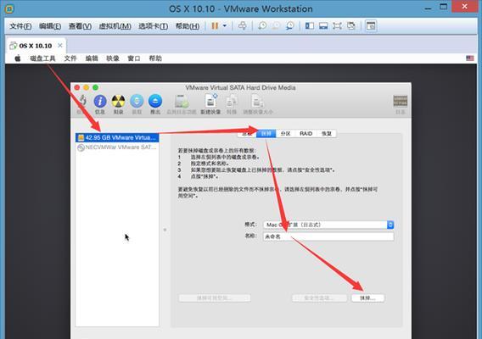Switch to the RAID tab
482x339 pixels.
tap(305, 134)
